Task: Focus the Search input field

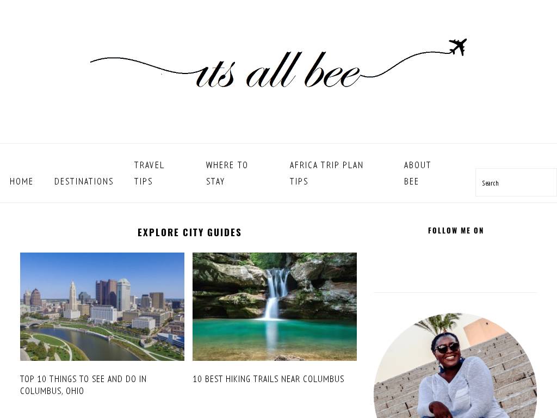Action: [x=516, y=183]
